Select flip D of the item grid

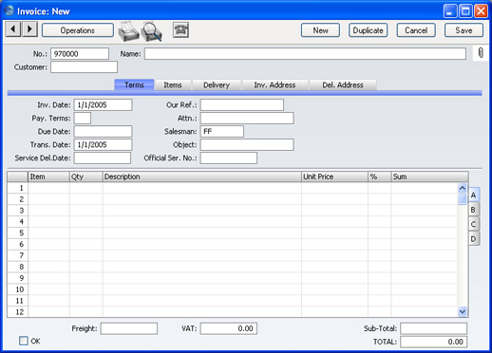[x=474, y=238]
